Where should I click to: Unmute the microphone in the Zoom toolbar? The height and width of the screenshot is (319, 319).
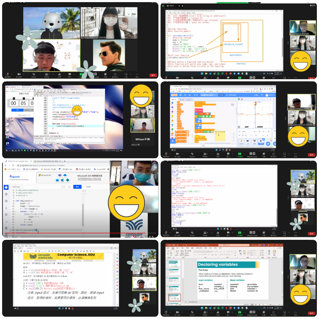[x=166, y=154]
